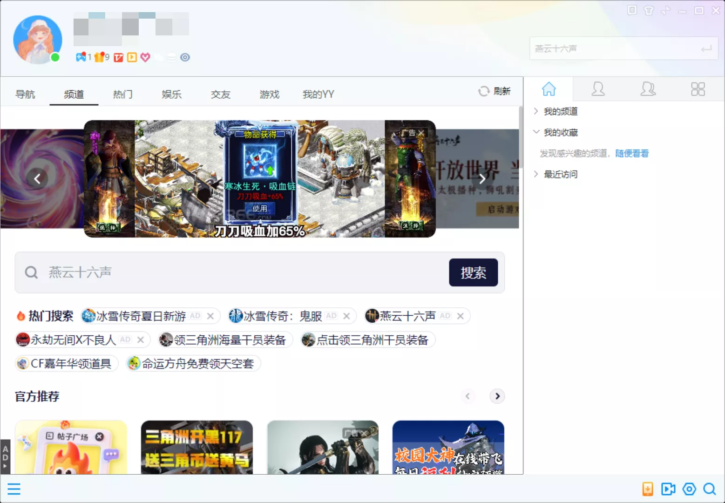Remove the 燕云十六声 ad tag

460,316
